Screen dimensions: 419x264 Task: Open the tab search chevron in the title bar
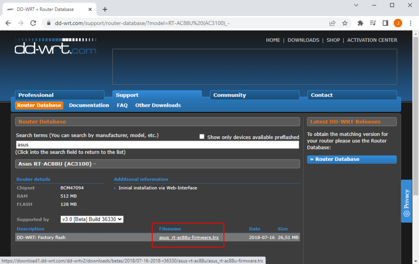pos(356,5)
